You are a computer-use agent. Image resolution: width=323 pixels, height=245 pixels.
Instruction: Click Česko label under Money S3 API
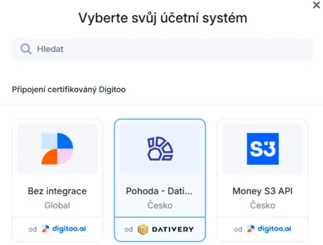[263, 205]
